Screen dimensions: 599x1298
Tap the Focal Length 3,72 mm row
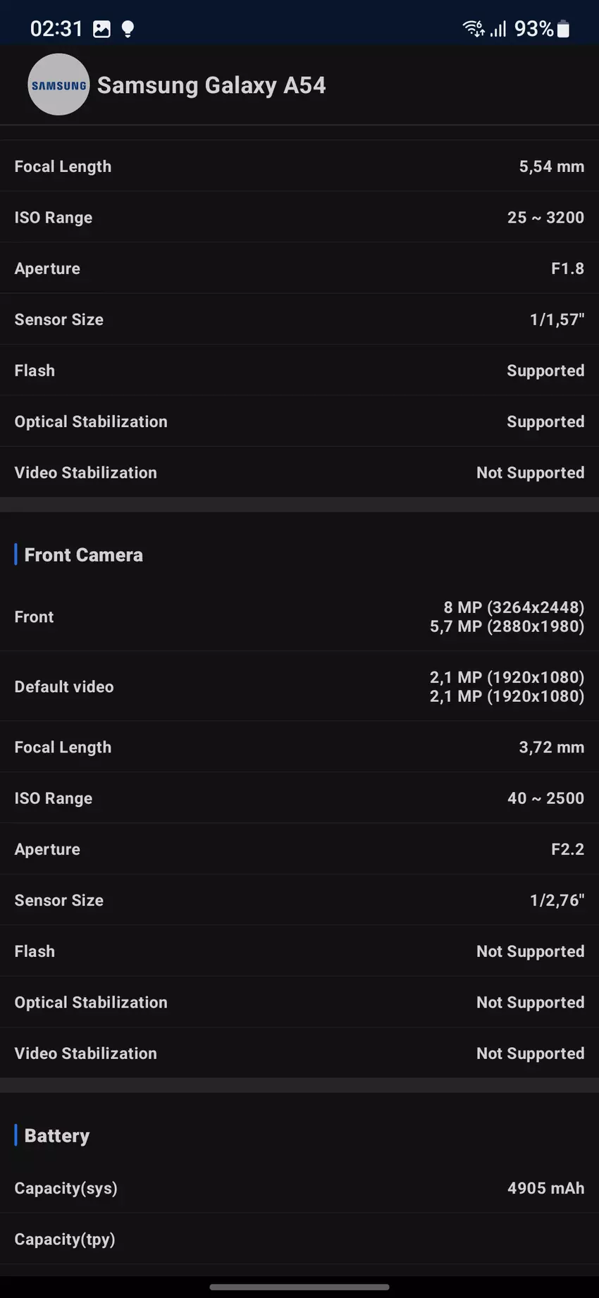299,747
